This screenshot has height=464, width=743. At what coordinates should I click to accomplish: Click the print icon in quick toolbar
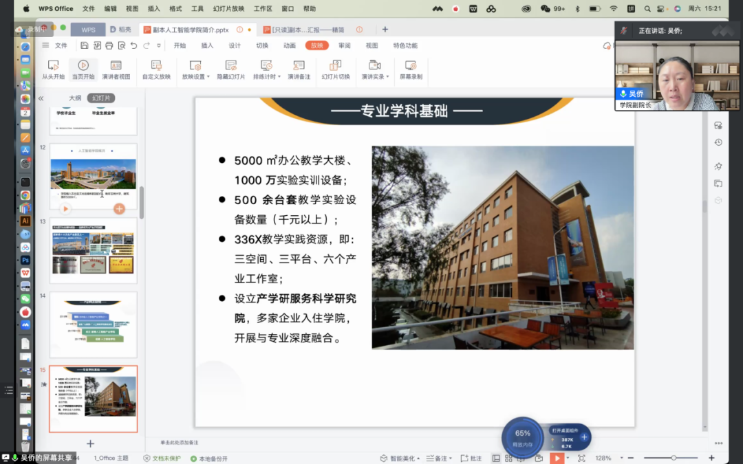[x=109, y=45]
